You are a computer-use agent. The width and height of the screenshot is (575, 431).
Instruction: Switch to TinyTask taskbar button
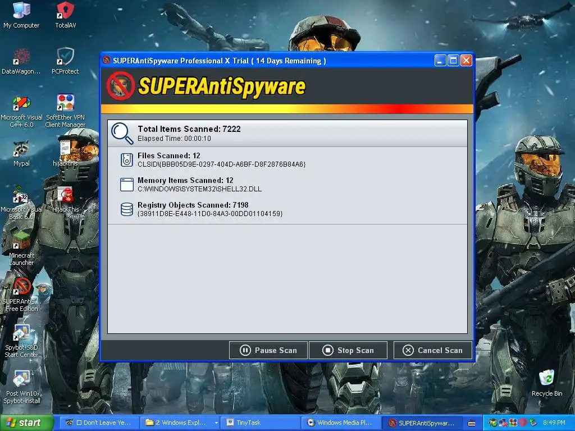(x=261, y=423)
